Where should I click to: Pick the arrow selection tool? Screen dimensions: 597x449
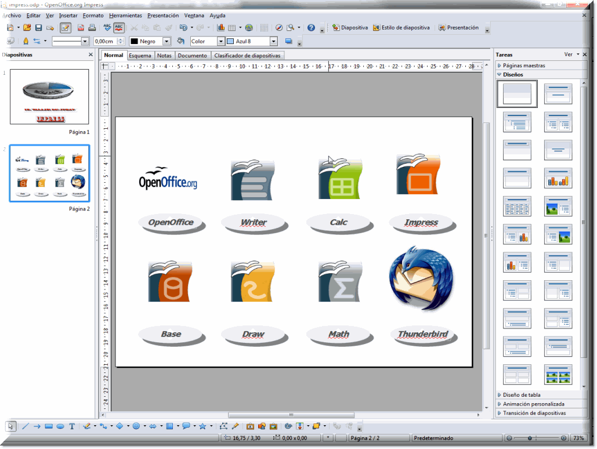click(x=10, y=426)
